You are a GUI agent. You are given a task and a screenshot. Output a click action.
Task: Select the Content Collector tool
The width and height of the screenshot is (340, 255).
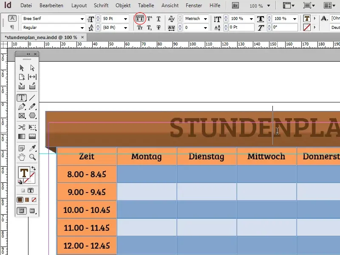(x=22, y=86)
